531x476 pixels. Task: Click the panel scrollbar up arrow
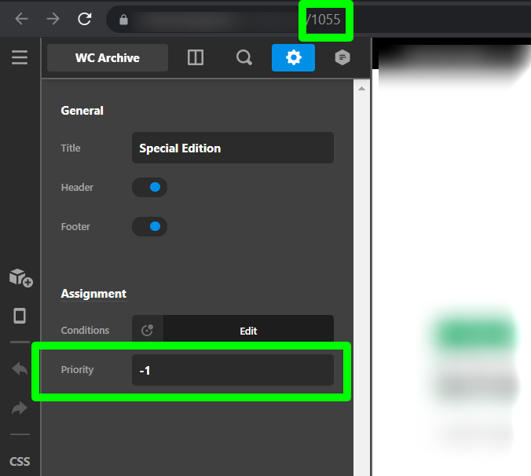362,88
